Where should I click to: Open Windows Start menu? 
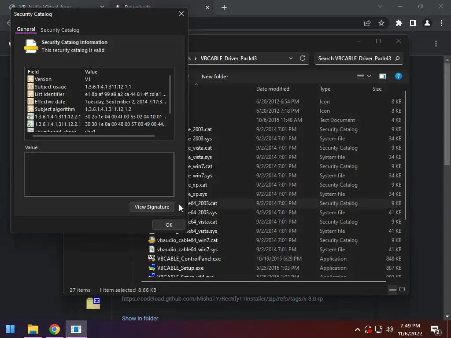click(11, 329)
